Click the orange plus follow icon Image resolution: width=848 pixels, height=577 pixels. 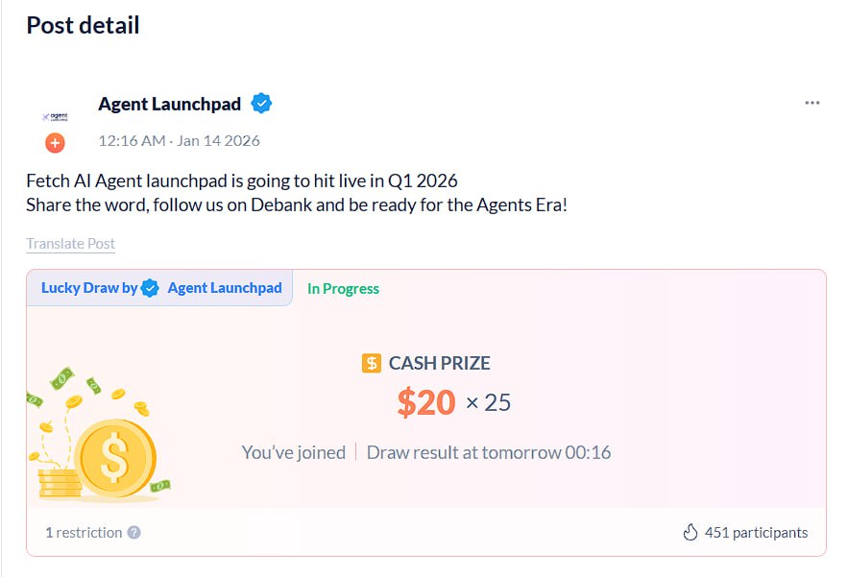(x=55, y=143)
